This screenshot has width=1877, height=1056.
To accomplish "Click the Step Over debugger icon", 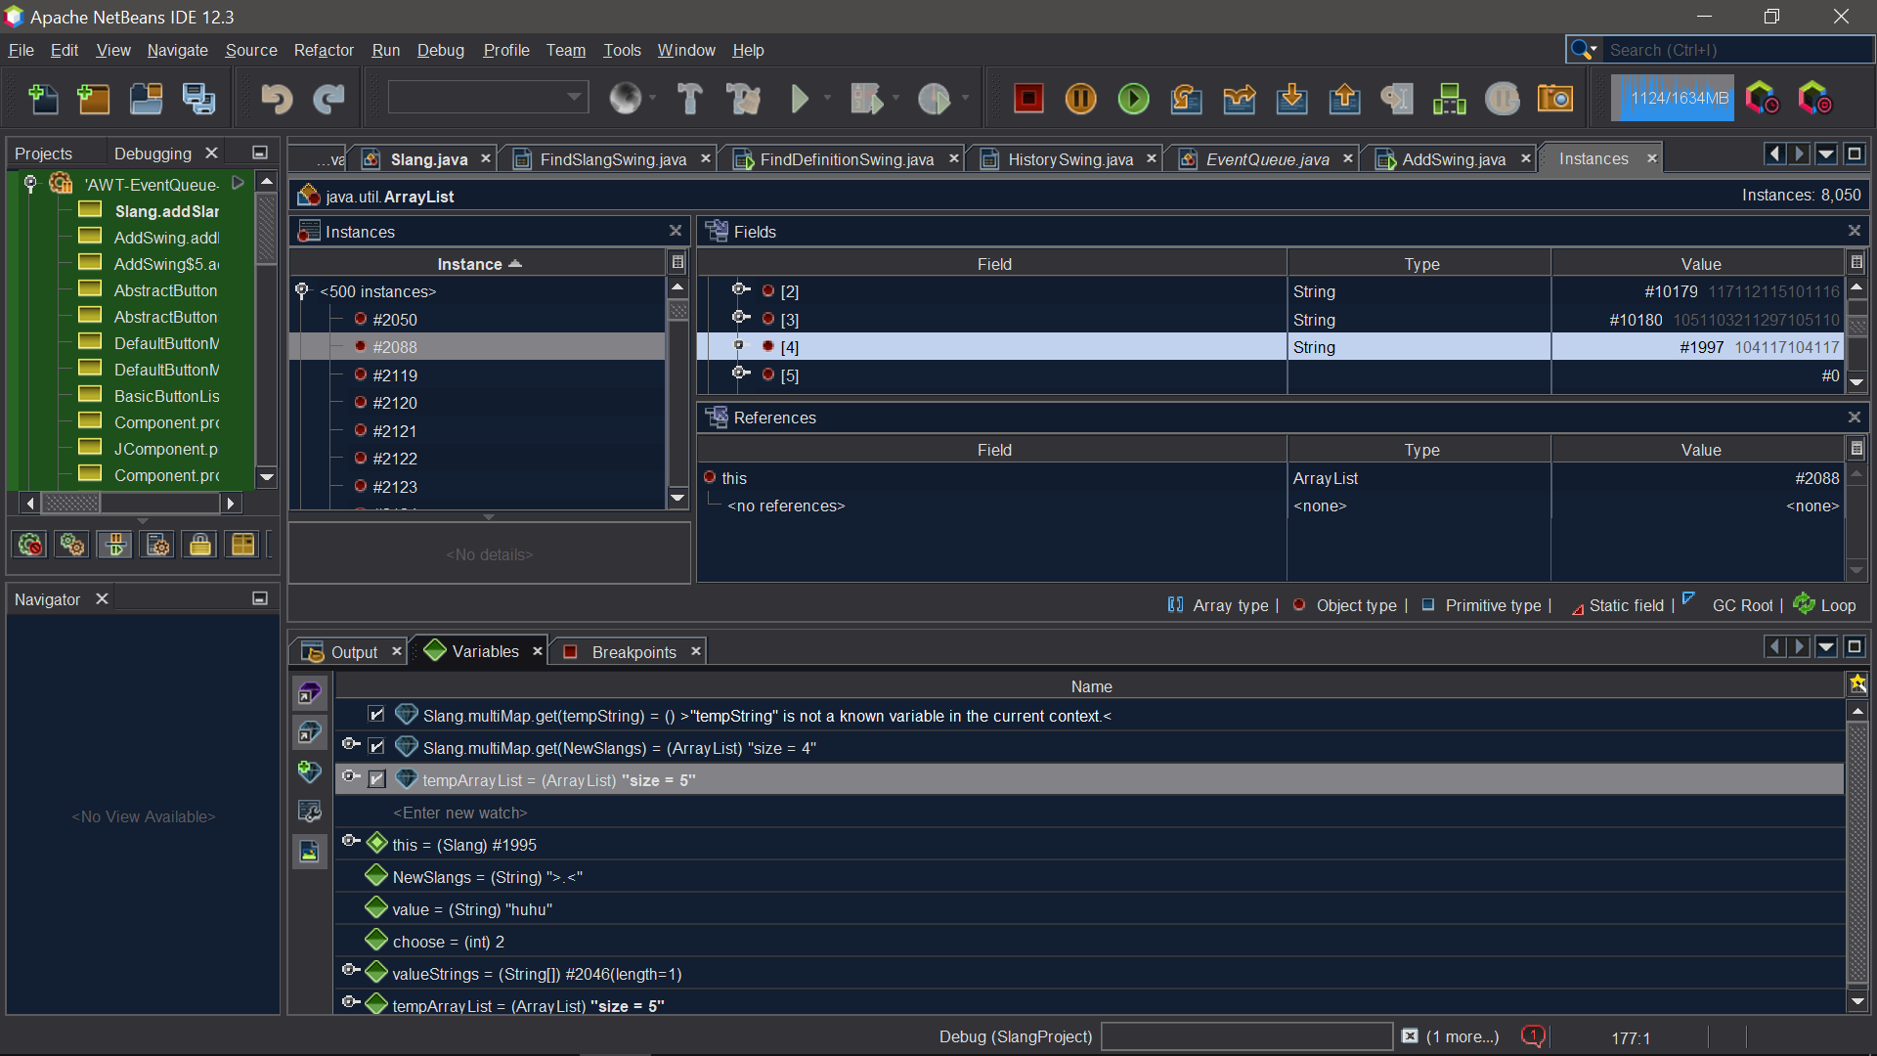I will point(1187,99).
